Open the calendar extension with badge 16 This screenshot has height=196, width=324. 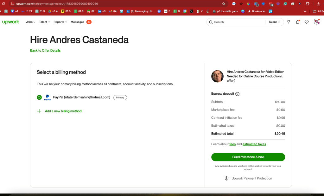click(271, 4)
